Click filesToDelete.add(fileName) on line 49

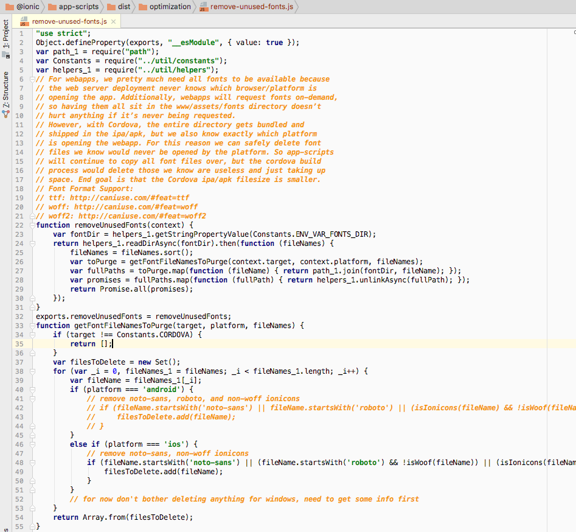click(162, 472)
